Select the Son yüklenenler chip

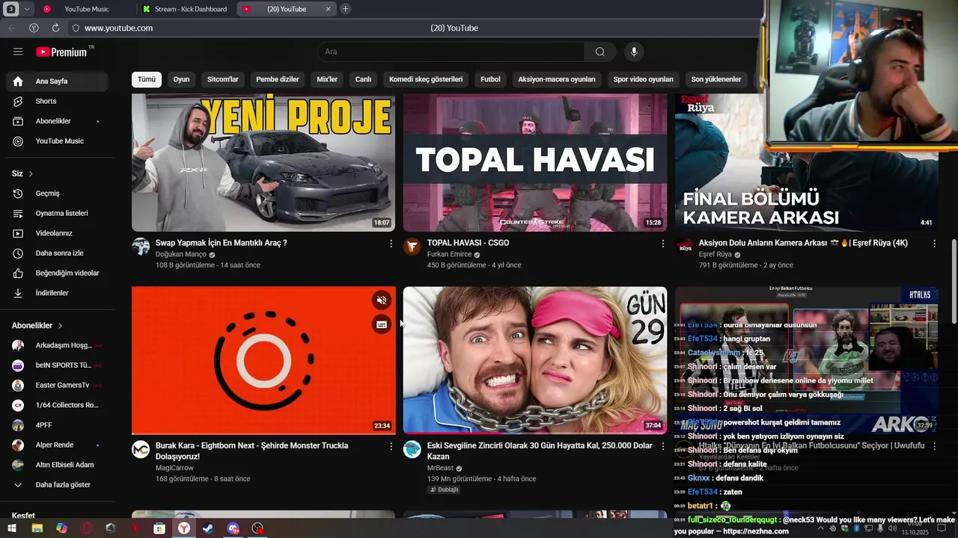click(x=716, y=79)
